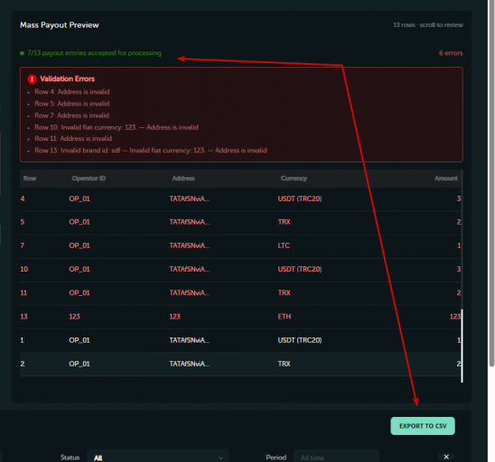This screenshot has width=495, height=462.
Task: Click USDT (TRC20) currency in row 1
Action: point(300,340)
